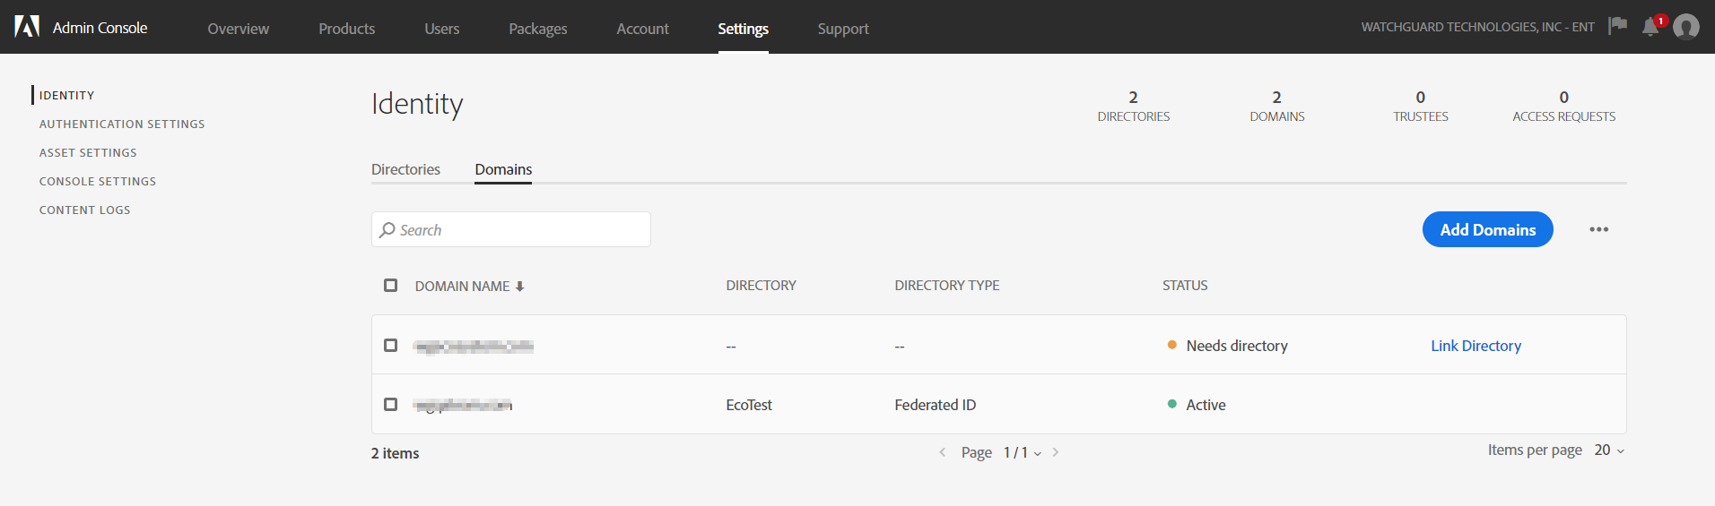Open Content Logs in sidebar

(x=85, y=210)
